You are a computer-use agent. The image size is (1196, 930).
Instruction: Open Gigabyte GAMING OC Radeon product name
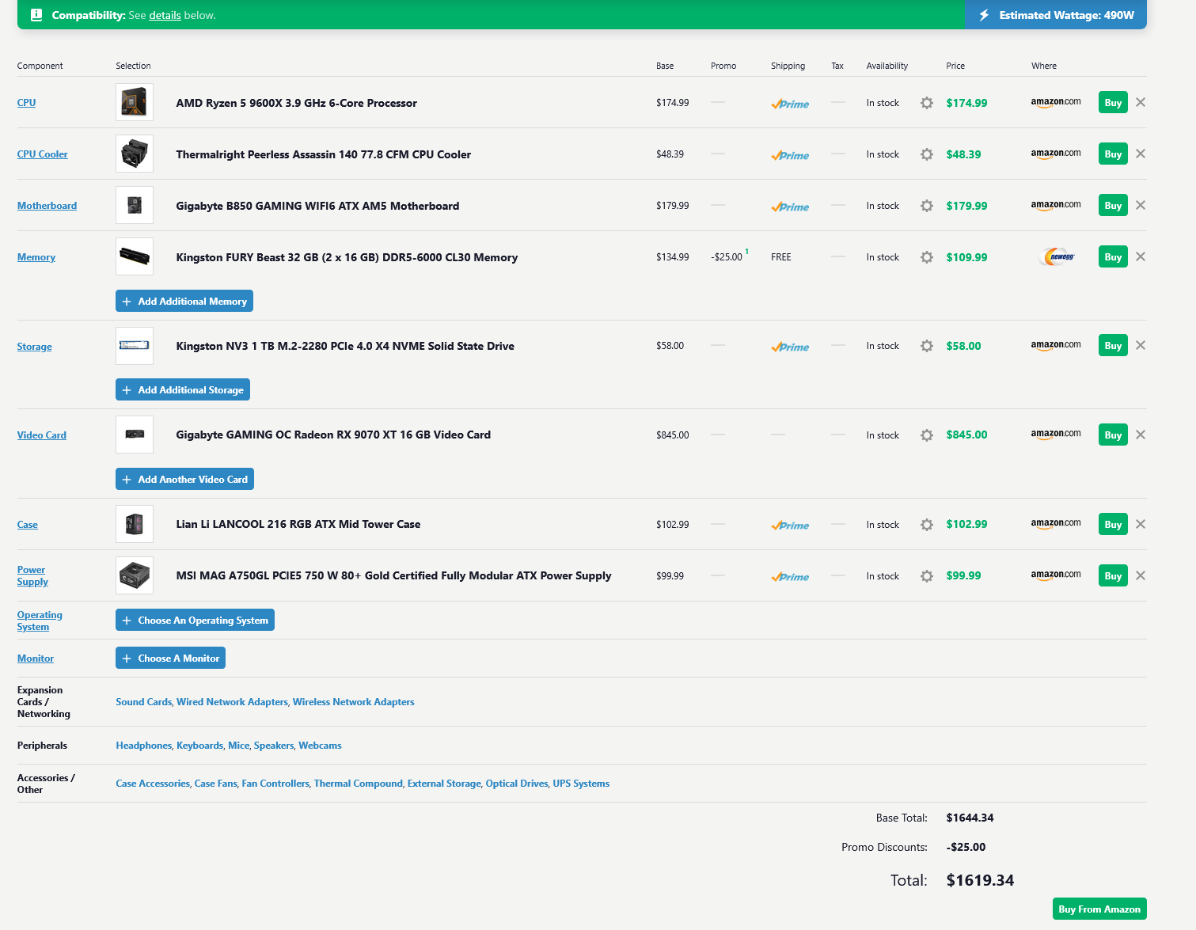[x=333, y=435]
